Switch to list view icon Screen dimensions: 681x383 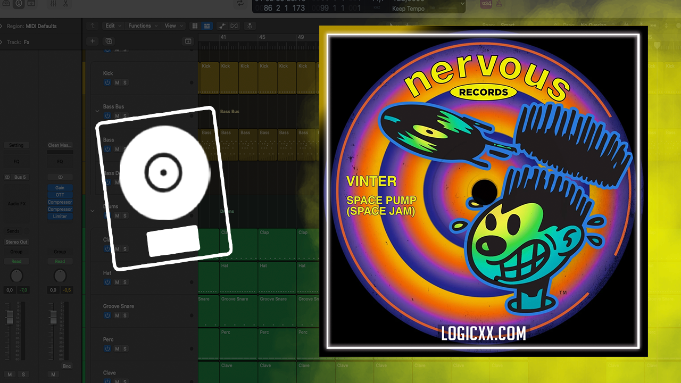pyautogui.click(x=207, y=26)
